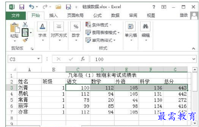Image resolution: width=199 pixels, height=127 pixels.
Task: Open a file using the folder icon
Action: pos(58,7)
